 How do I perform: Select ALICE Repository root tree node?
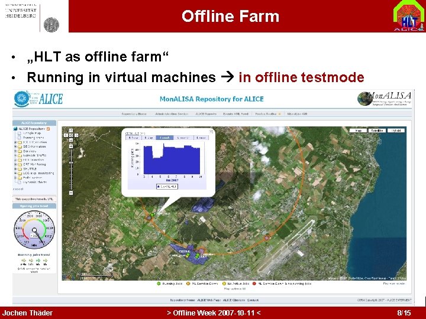click(x=32, y=129)
